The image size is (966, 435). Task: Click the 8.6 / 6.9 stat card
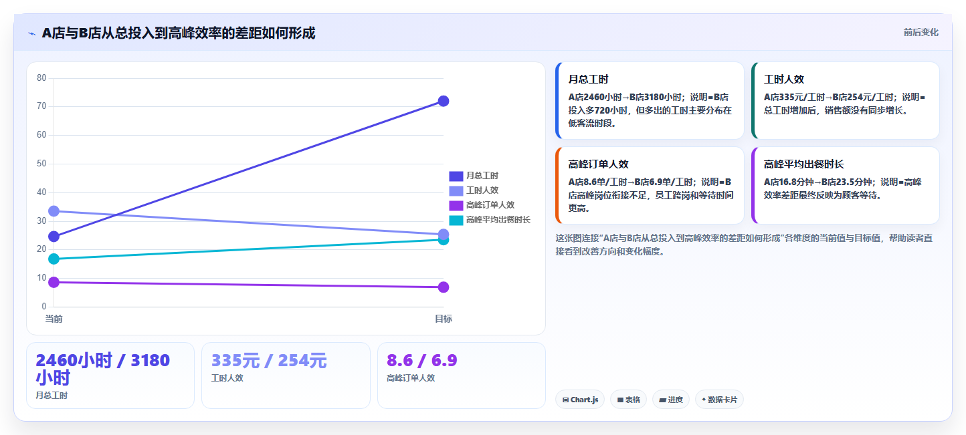click(462, 376)
